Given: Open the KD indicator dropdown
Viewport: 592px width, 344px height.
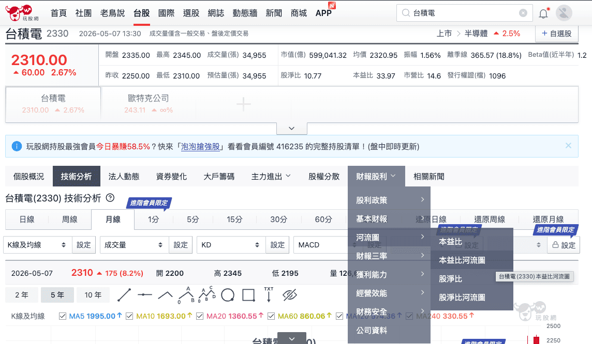Looking at the screenshot, I should pyautogui.click(x=231, y=245).
